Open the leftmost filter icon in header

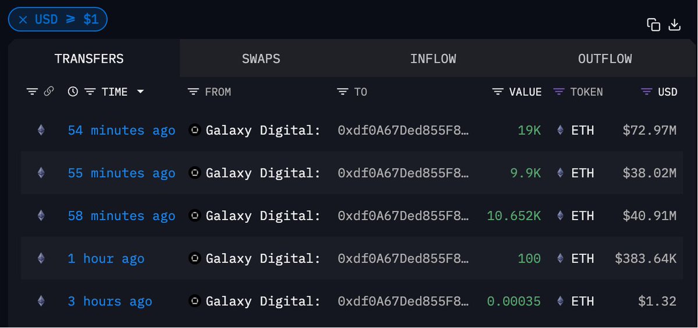pos(32,92)
